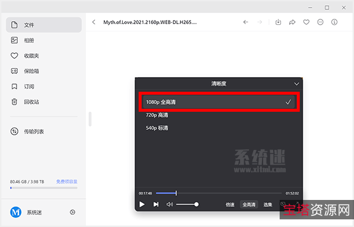Viewport: 354px width, 227px height.
Task: Open the 全高清 quality selector
Action: pos(249,205)
